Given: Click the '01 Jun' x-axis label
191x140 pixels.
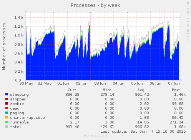Looking at the screenshot, I should [x=63, y=83].
